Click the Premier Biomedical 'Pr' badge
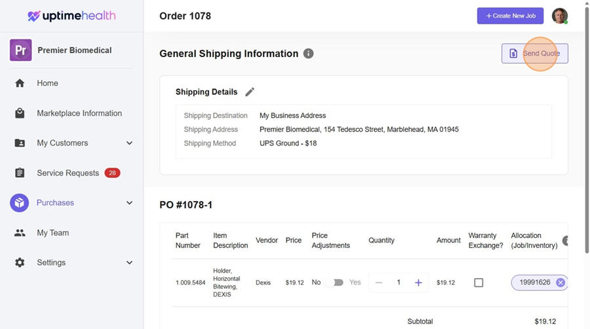Screen dimensions: 590x329 [x=21, y=50]
